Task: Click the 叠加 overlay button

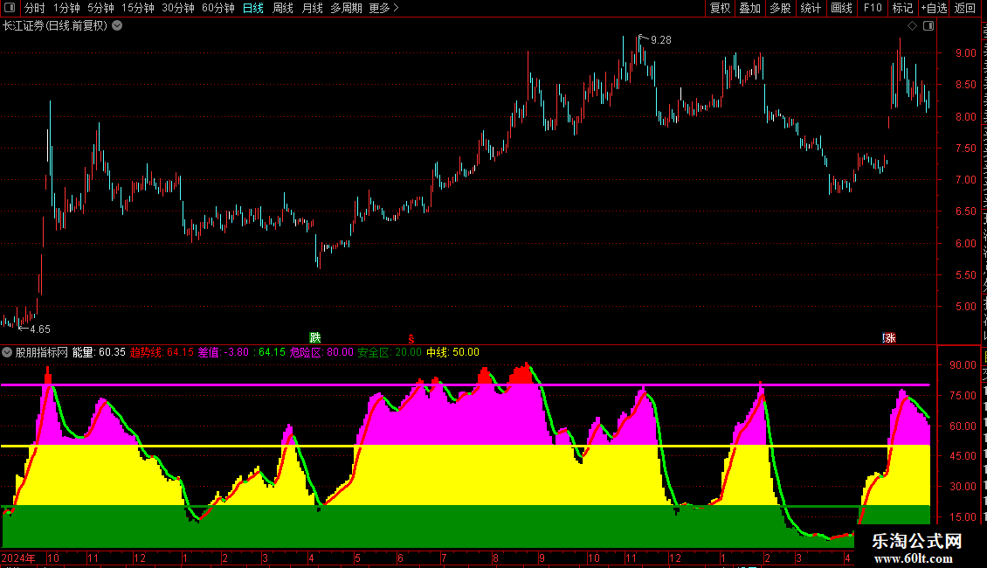Action: (749, 8)
